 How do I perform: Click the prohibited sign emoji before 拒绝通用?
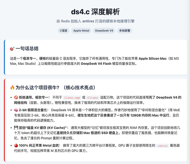(x=16, y=97)
